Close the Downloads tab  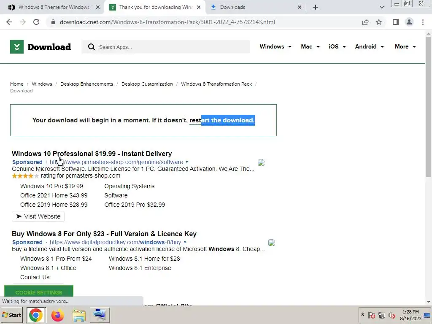(300, 7)
